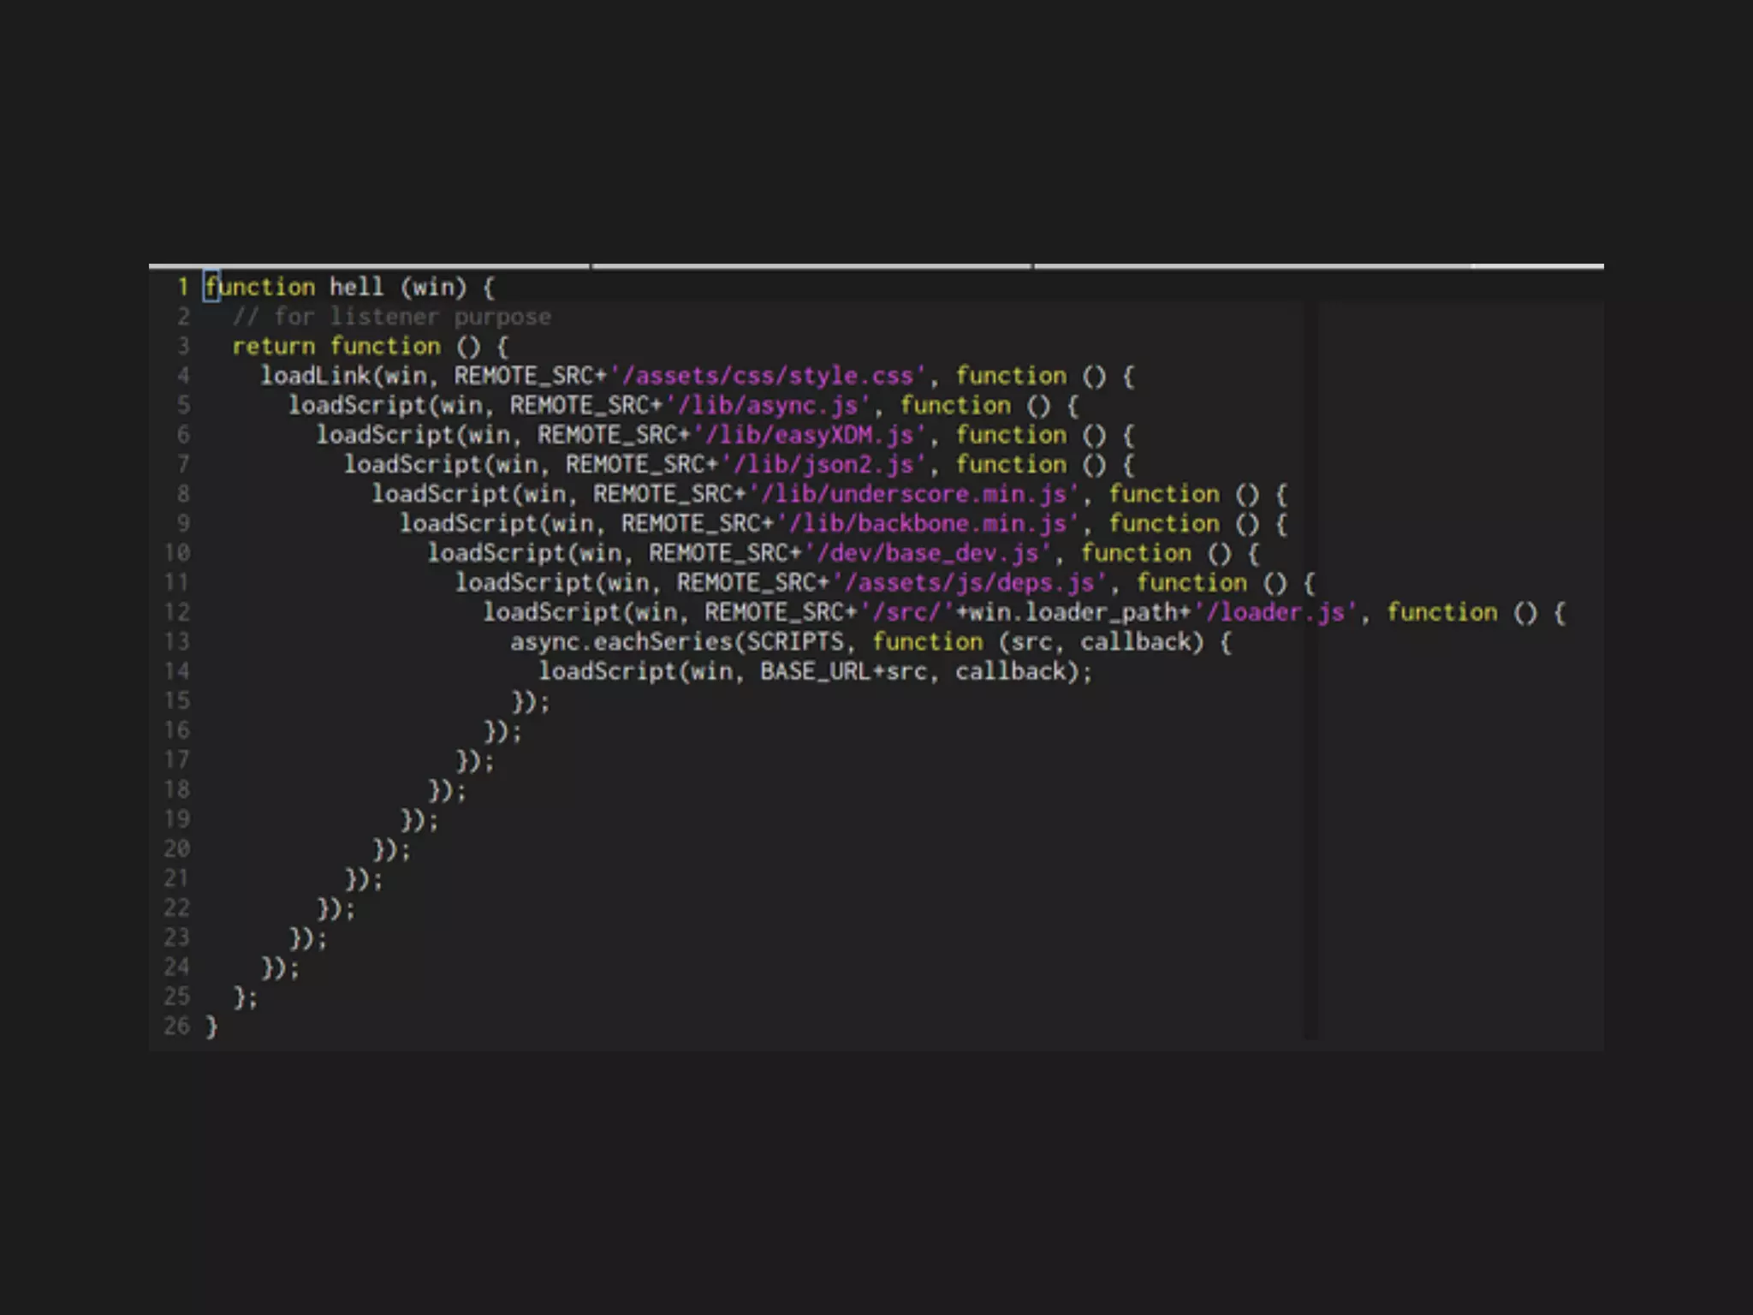This screenshot has height=1315, width=1753.
Task: Click the '/lib/easyXDM.js' string literal
Action: 810,435
